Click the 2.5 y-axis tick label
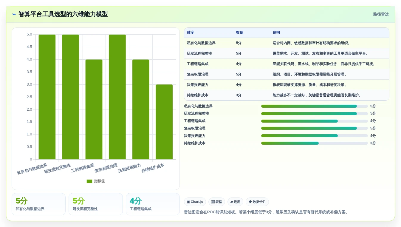This screenshot has height=227, width=401. 29,97
